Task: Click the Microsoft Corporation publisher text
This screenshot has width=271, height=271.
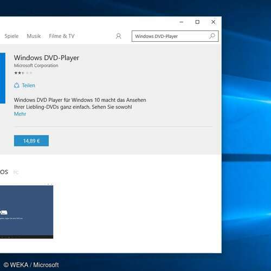Action: coord(36,66)
